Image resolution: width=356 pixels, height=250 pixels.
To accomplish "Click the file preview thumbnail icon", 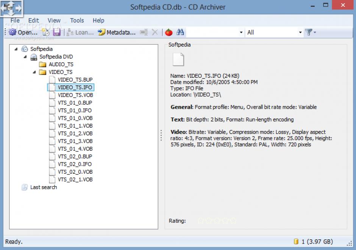I will point(178,60).
